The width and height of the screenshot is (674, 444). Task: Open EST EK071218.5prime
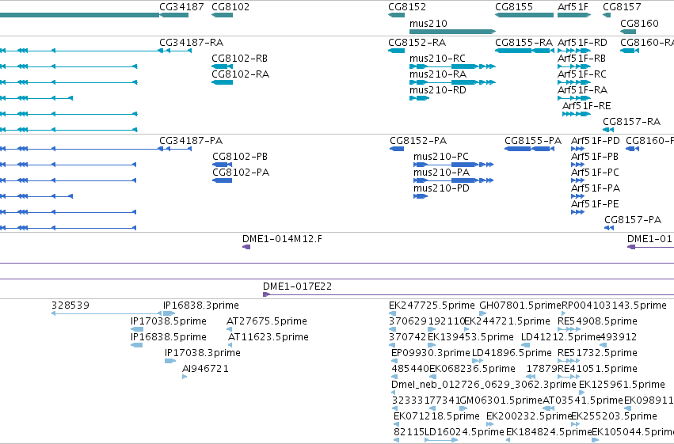(x=436, y=417)
